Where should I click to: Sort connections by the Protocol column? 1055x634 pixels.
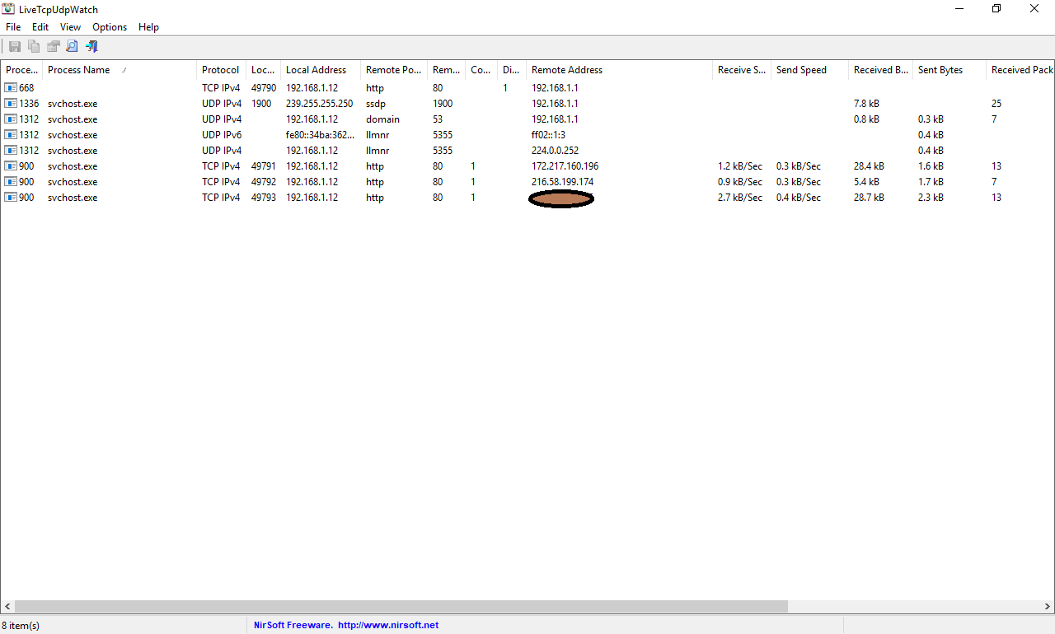(221, 70)
